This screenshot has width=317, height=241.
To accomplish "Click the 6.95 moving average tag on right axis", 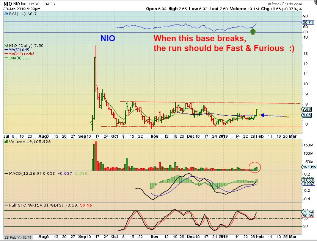I will [x=306, y=115].
